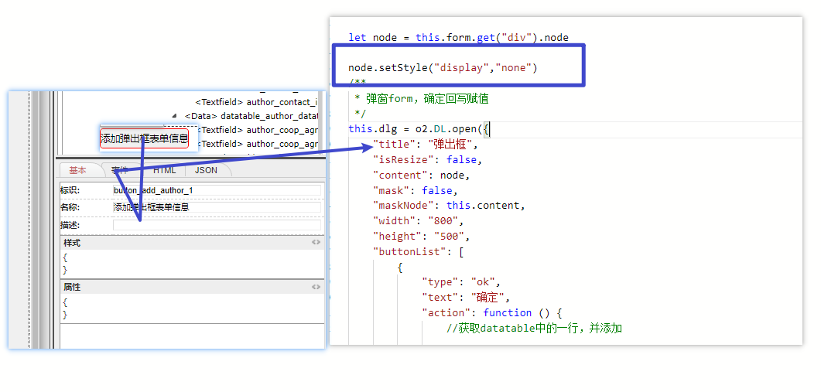Open the 样式 code editor icon
This screenshot has width=821, height=392.
tap(316, 243)
